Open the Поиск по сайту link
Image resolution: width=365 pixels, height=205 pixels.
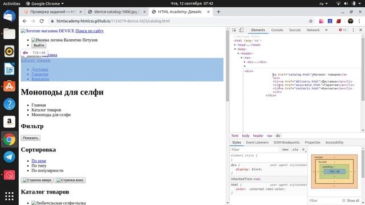[x=90, y=31]
